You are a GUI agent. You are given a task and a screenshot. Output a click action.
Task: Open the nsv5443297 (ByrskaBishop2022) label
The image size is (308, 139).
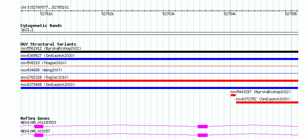point(261,92)
